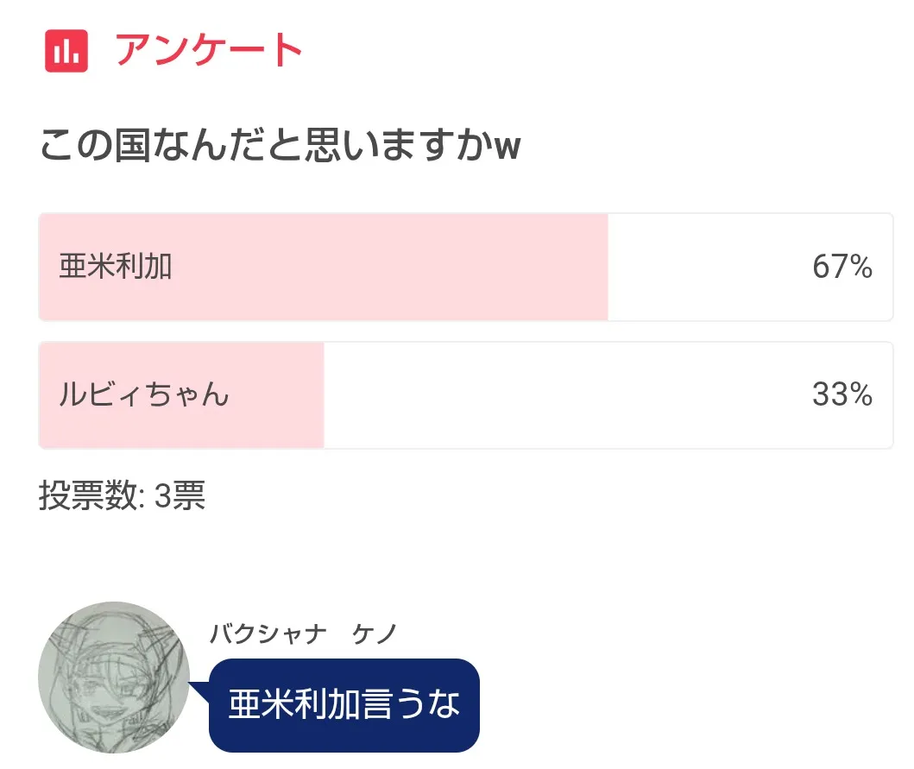Click the アンケート heading text

[x=209, y=51]
